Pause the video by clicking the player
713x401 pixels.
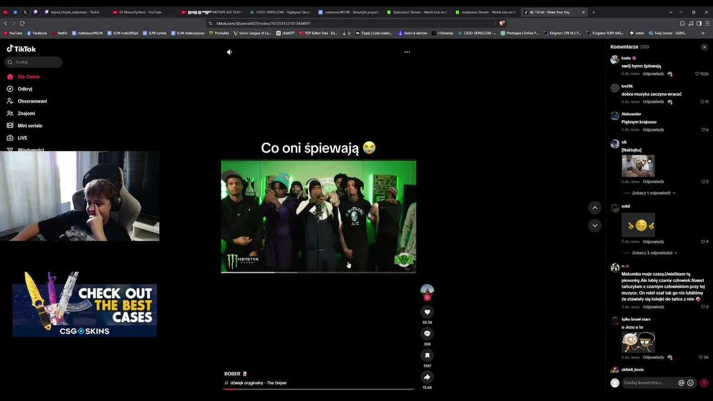319,216
